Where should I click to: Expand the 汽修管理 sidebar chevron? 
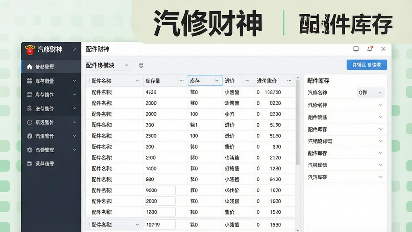[x=74, y=150]
